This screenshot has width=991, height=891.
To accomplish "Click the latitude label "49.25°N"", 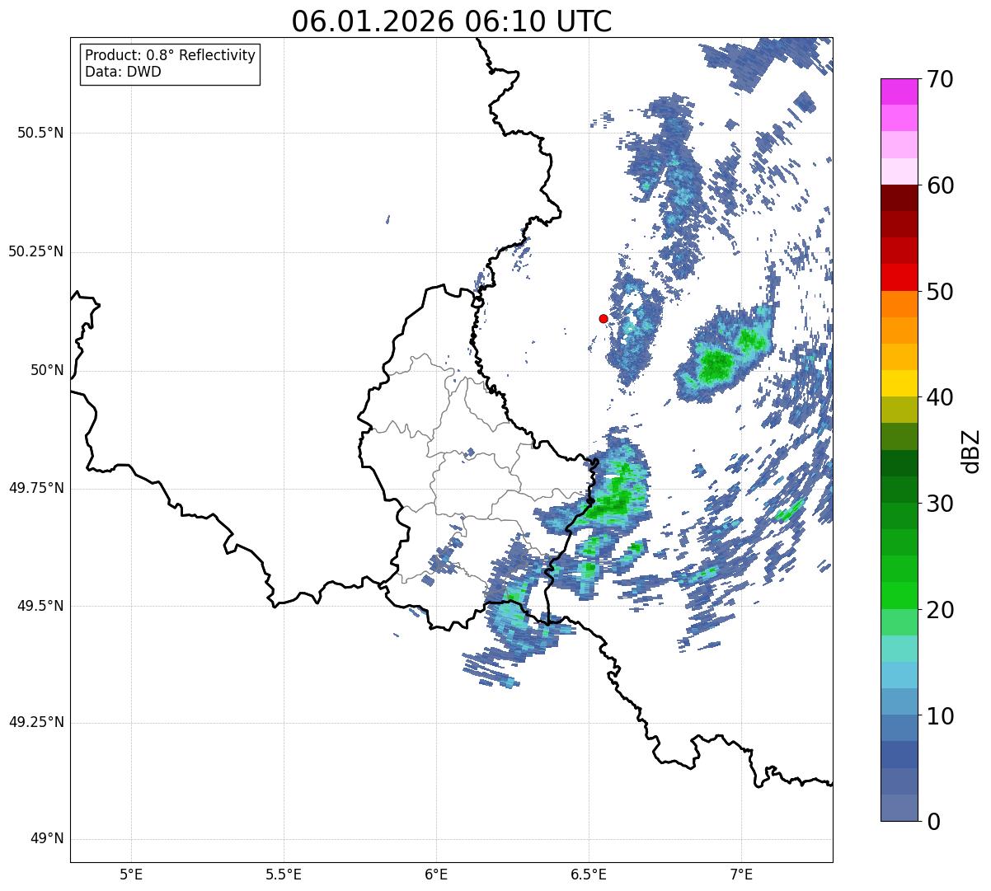I will 35,722.
